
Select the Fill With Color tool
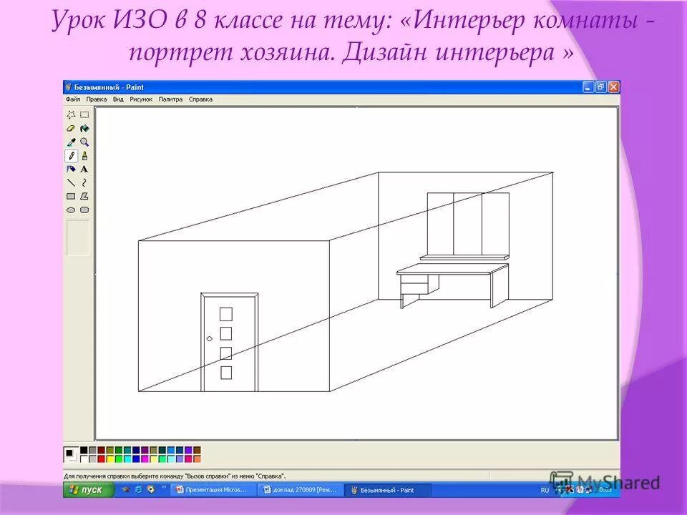84,128
